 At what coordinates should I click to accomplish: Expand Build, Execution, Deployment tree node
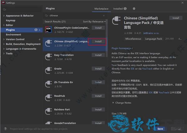point(3,44)
